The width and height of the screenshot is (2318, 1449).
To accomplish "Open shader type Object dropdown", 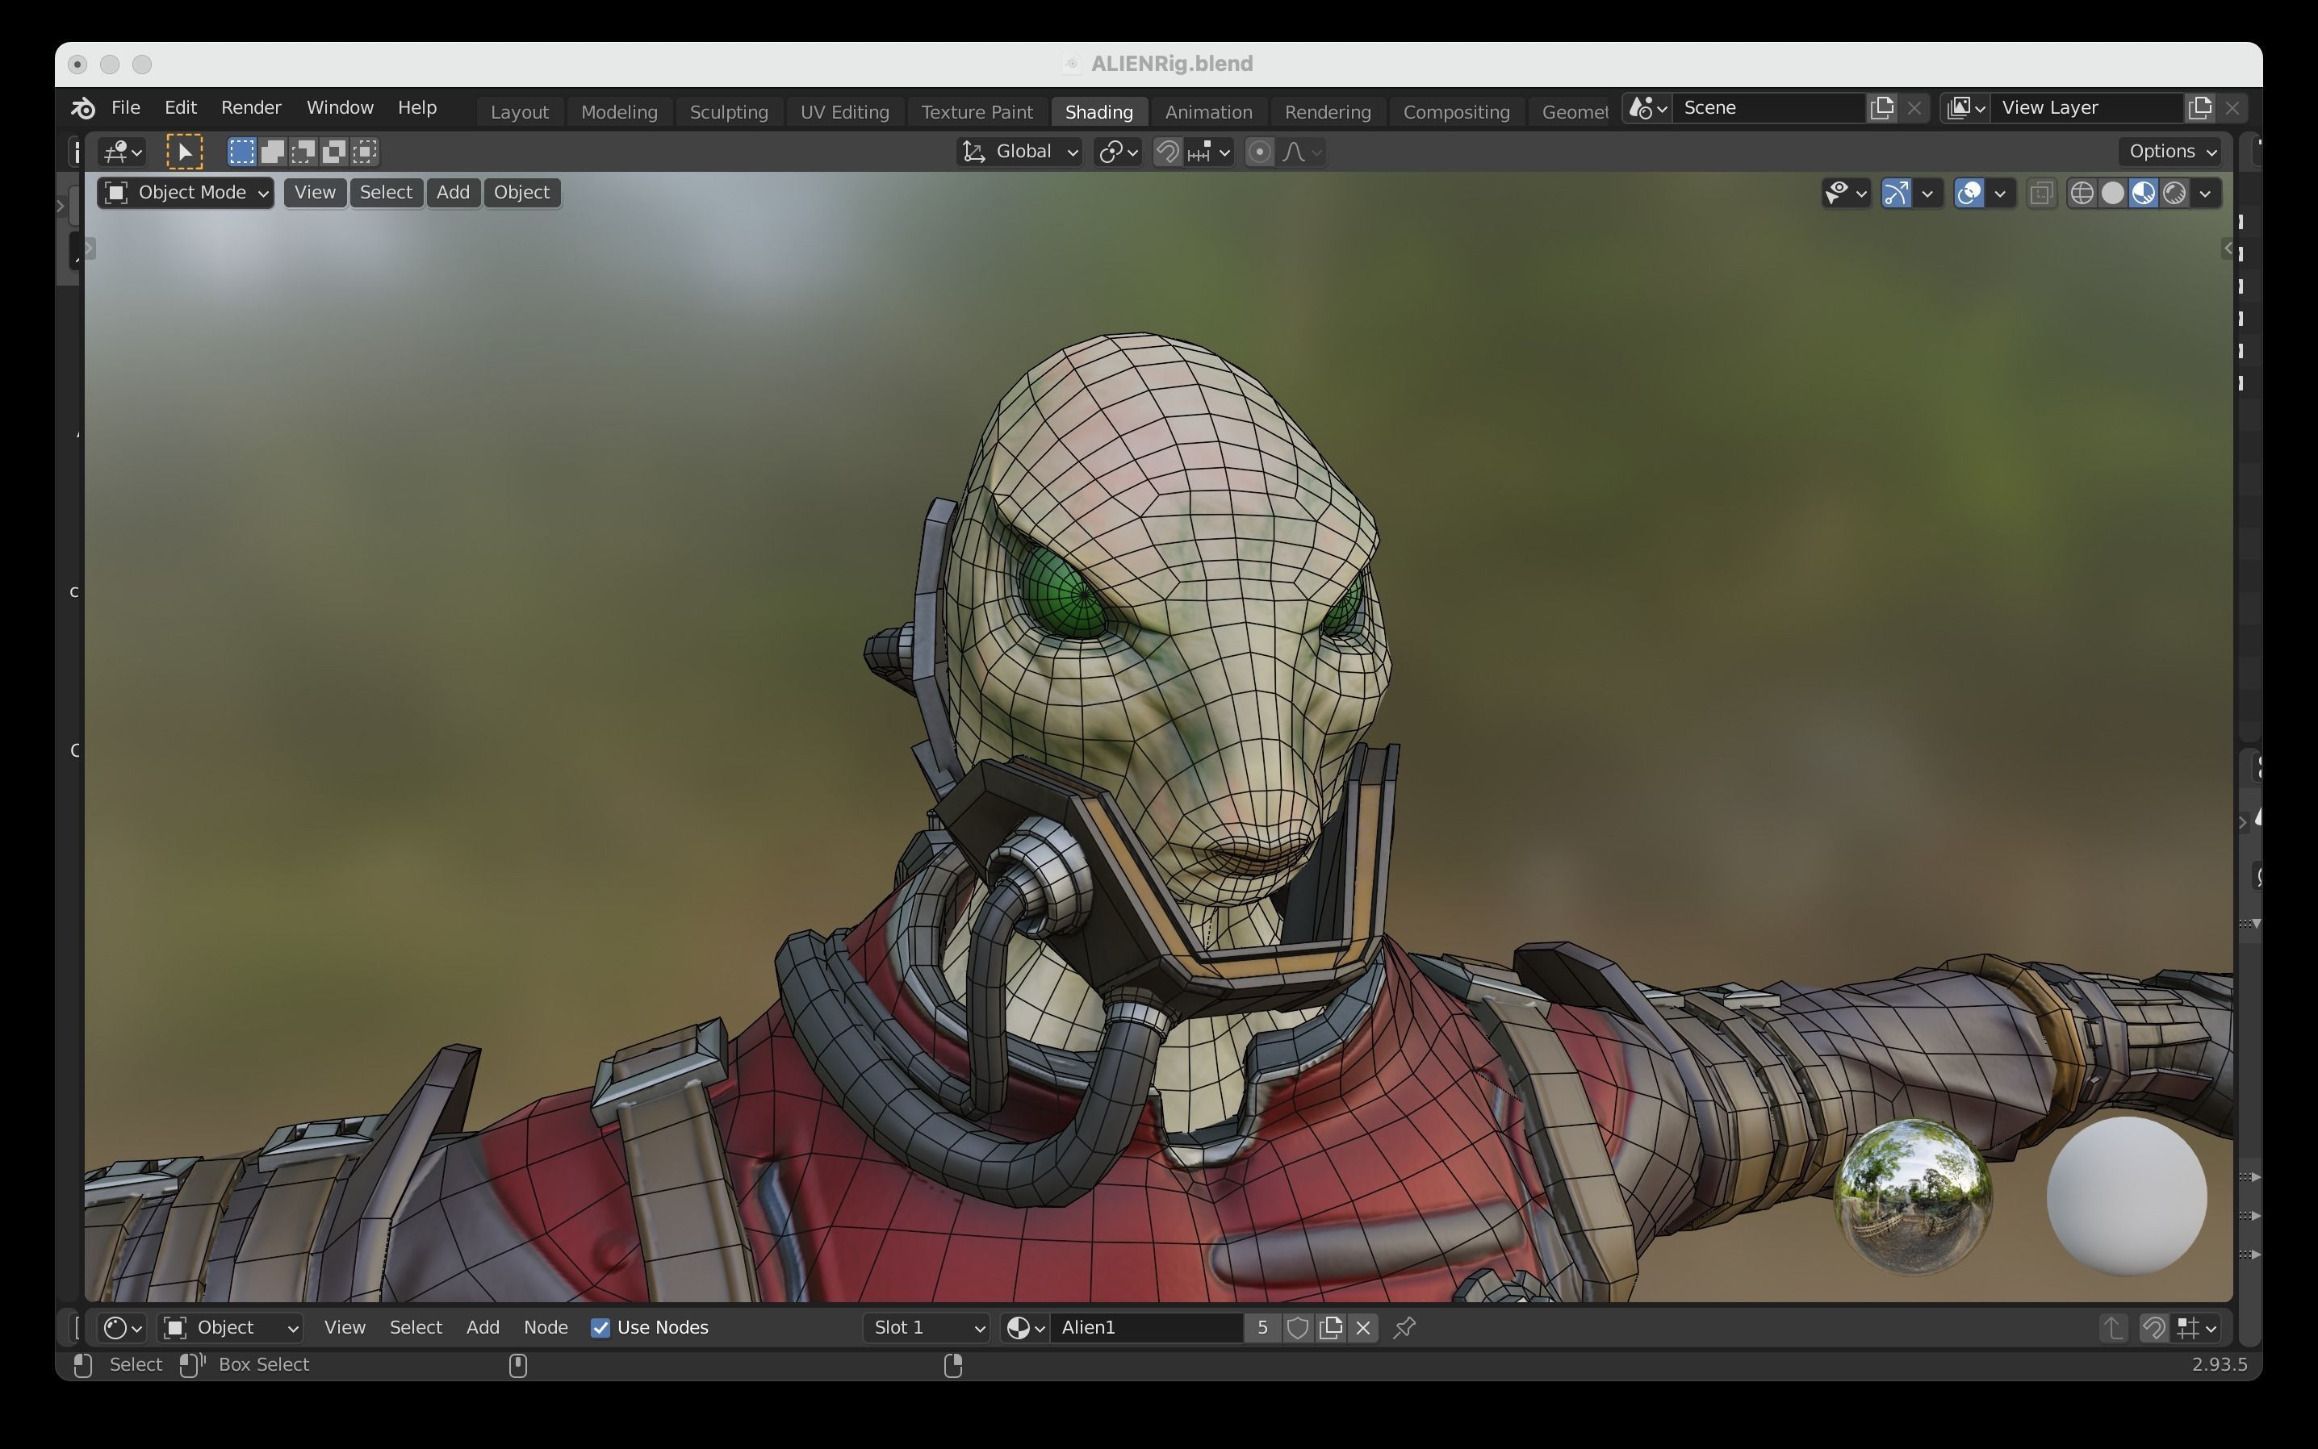I will coord(230,1328).
